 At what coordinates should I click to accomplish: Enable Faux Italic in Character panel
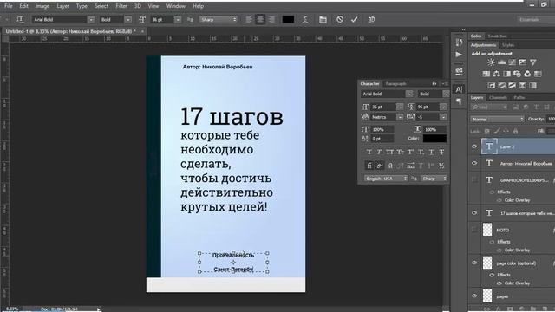click(379, 153)
